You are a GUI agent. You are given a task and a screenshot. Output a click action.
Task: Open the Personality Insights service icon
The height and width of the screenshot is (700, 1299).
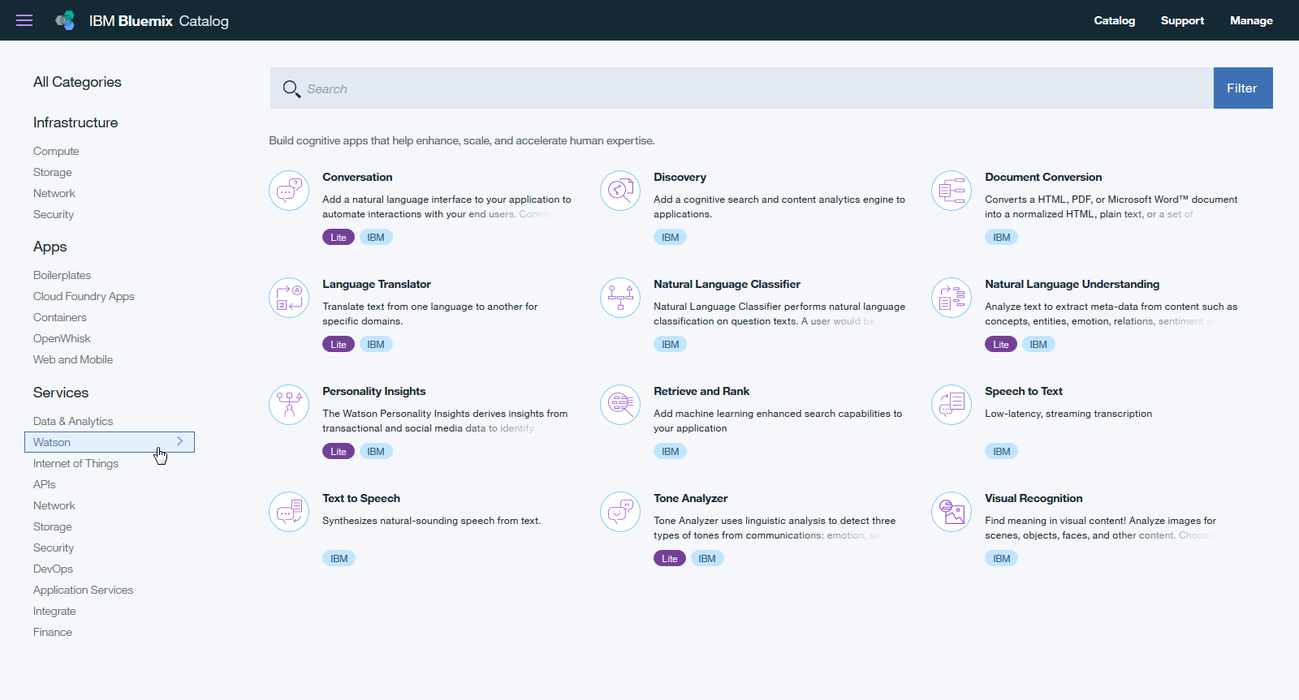point(289,405)
